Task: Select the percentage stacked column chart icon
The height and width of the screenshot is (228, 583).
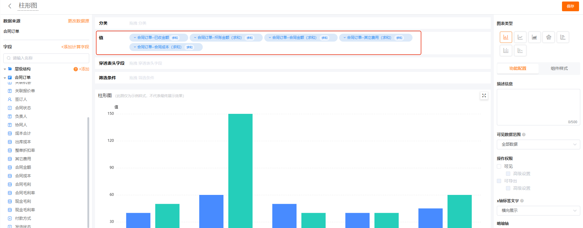Action: [x=520, y=51]
